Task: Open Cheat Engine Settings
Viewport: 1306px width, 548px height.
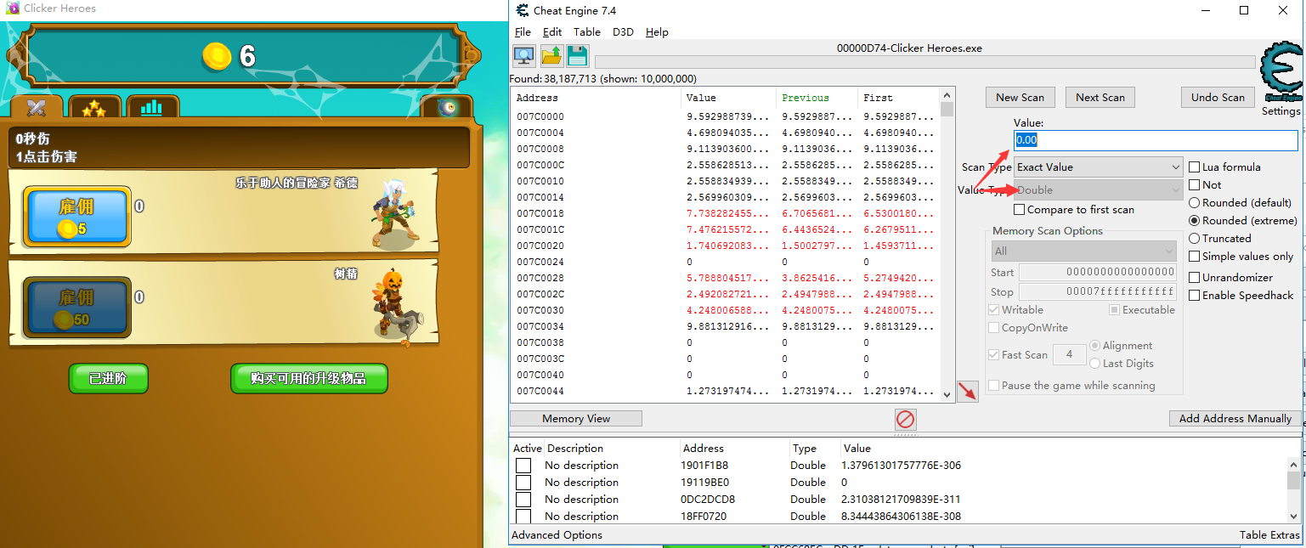Action: pos(1281,111)
